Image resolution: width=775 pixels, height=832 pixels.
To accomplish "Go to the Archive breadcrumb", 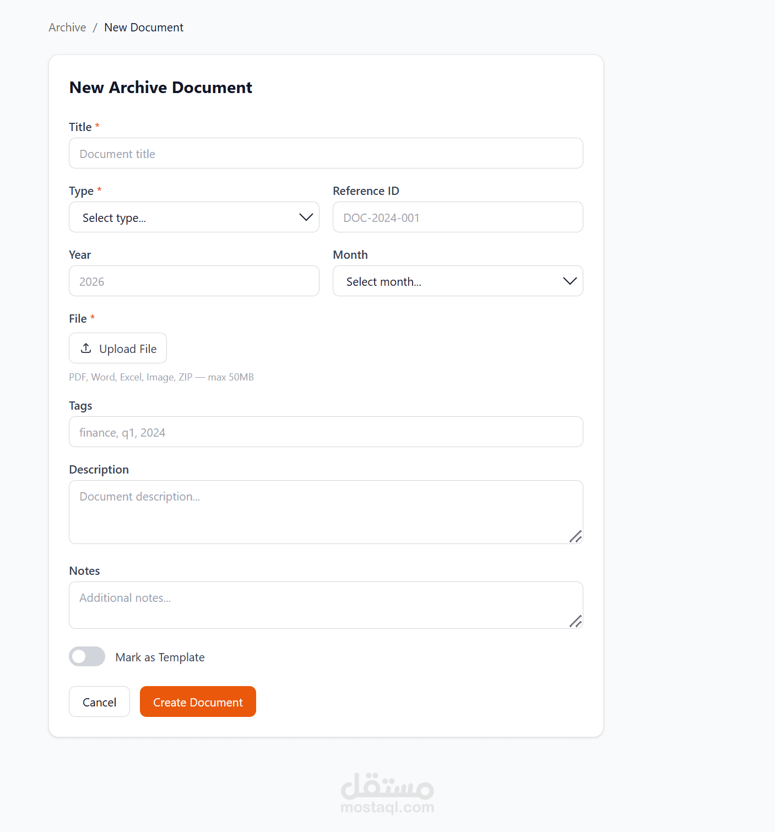I will pyautogui.click(x=67, y=28).
